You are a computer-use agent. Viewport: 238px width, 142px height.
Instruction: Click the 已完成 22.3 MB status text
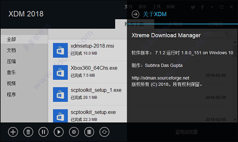coord(84,120)
